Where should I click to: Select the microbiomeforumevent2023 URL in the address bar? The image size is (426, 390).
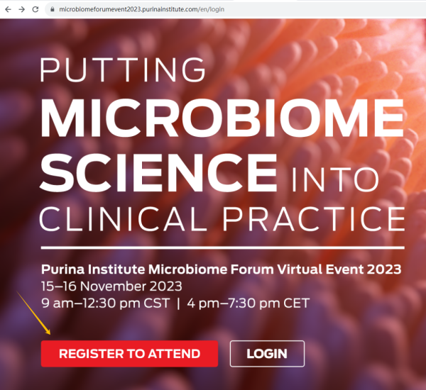pyautogui.click(x=141, y=9)
